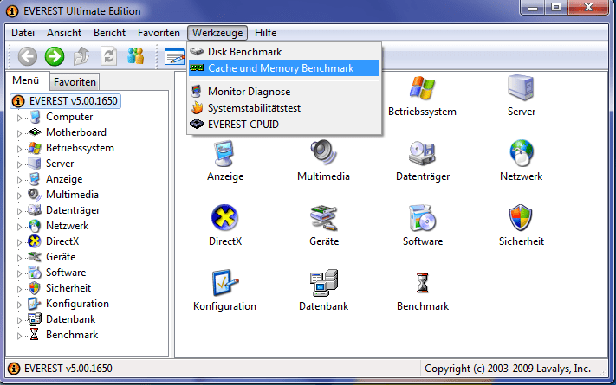Select Disk Benchmark menu entry
This screenshot has width=616, height=385.
click(284, 52)
